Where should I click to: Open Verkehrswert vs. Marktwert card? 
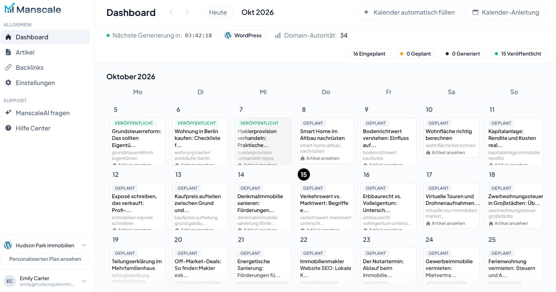point(326,206)
